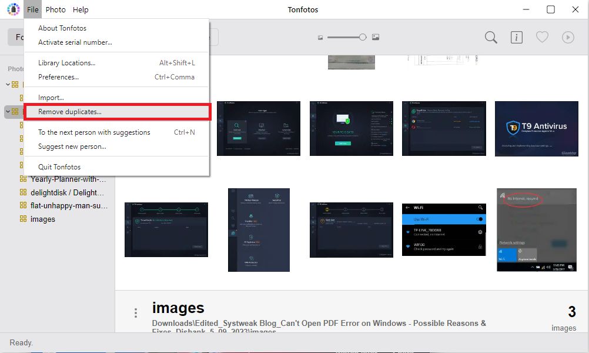Click the heart favorites icon
Image resolution: width=589 pixels, height=353 pixels.
[x=542, y=37]
